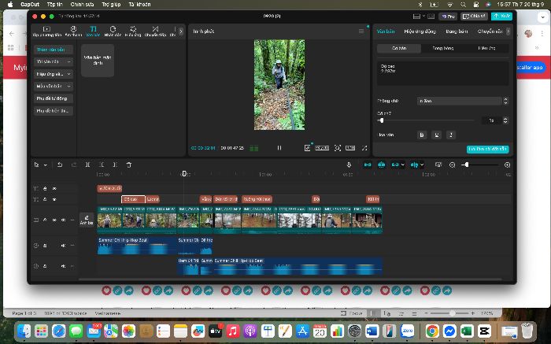Click the Xuất export button

coord(501,17)
